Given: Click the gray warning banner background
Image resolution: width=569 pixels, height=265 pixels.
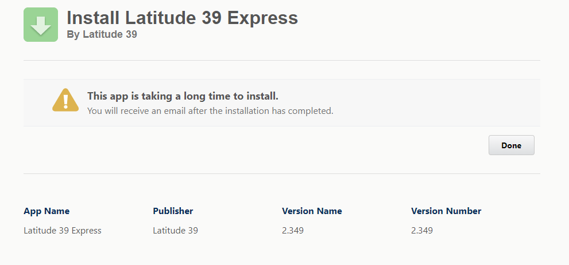Looking at the screenshot, I should click(x=281, y=102).
